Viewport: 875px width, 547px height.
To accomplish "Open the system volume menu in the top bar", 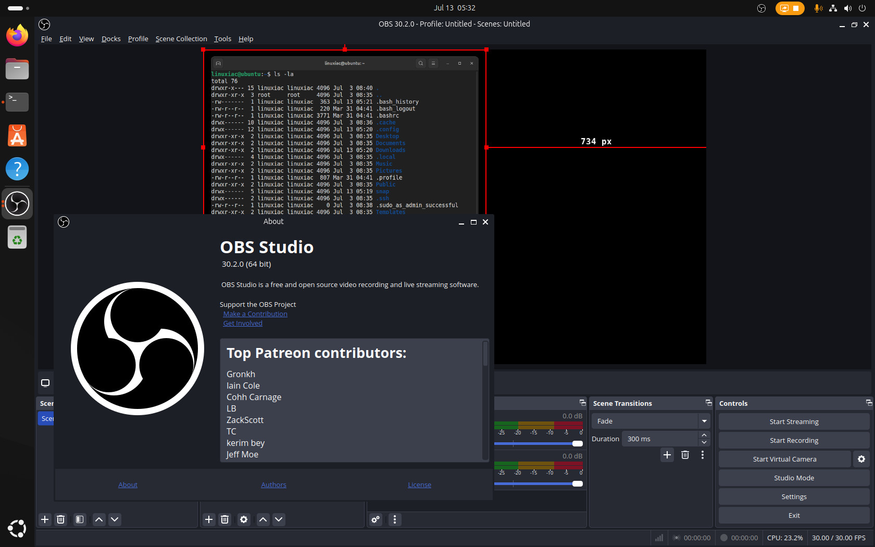I will (x=848, y=8).
